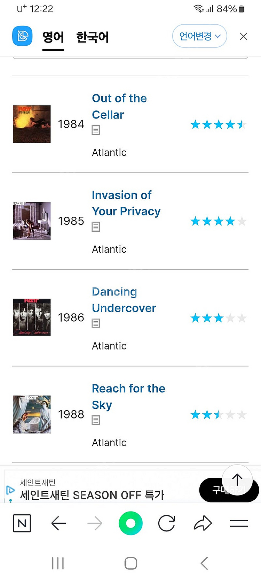
Task: Reload the page with the refresh icon
Action: coord(167,523)
